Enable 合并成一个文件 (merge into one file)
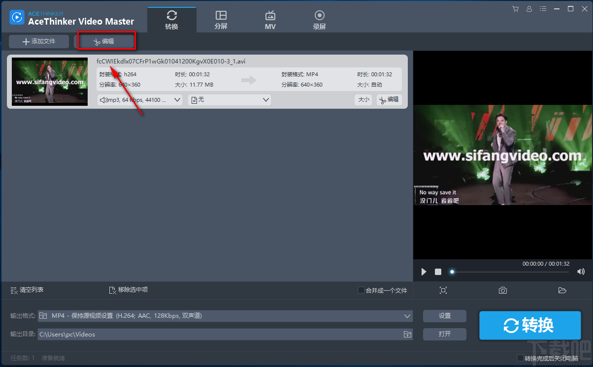The image size is (593, 367). tap(361, 290)
